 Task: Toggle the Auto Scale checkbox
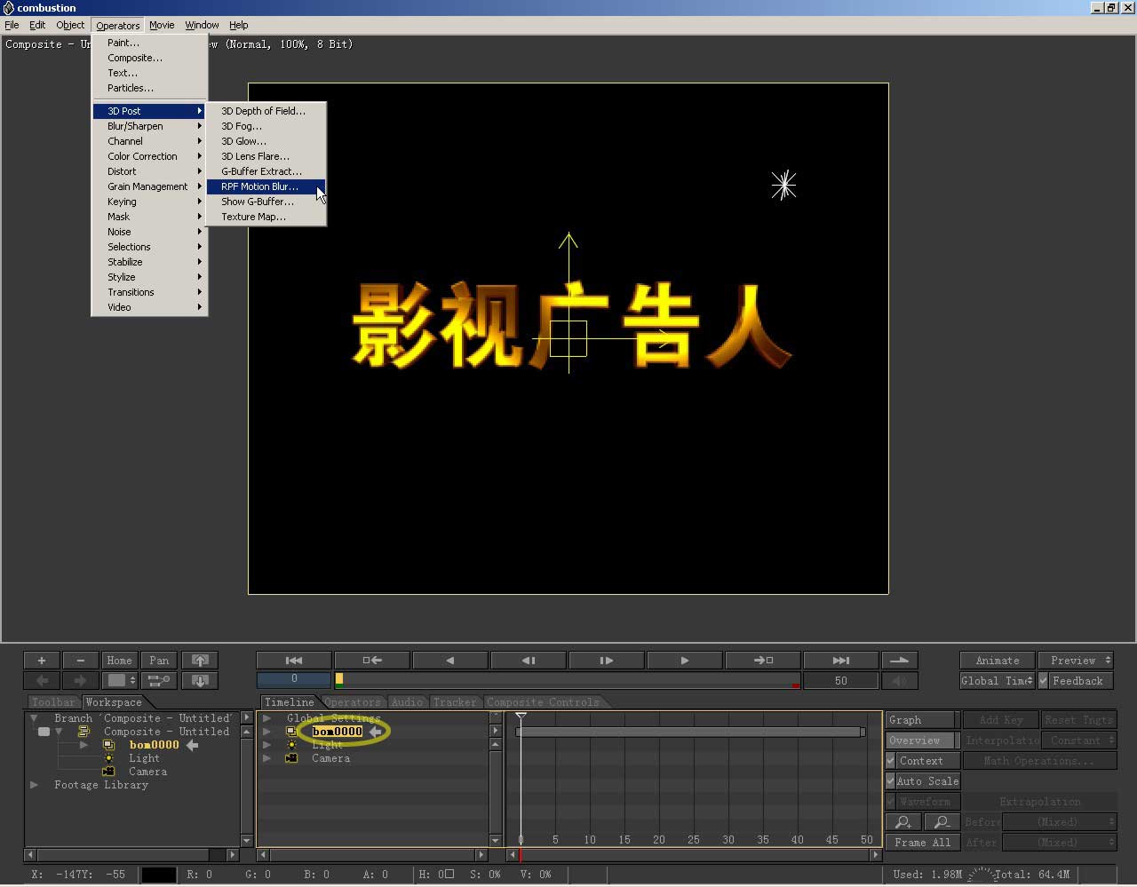tap(891, 781)
